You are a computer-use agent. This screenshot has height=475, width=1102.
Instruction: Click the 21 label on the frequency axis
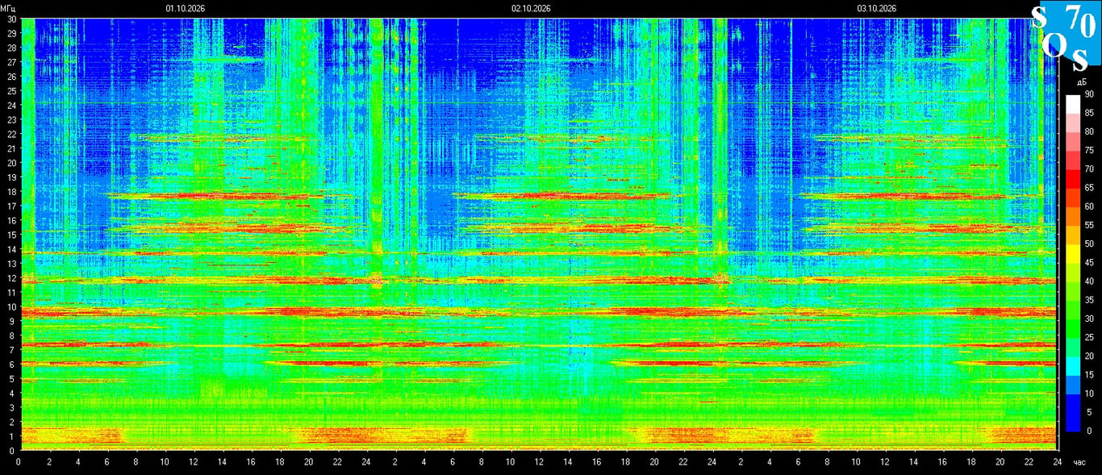pyautogui.click(x=11, y=148)
